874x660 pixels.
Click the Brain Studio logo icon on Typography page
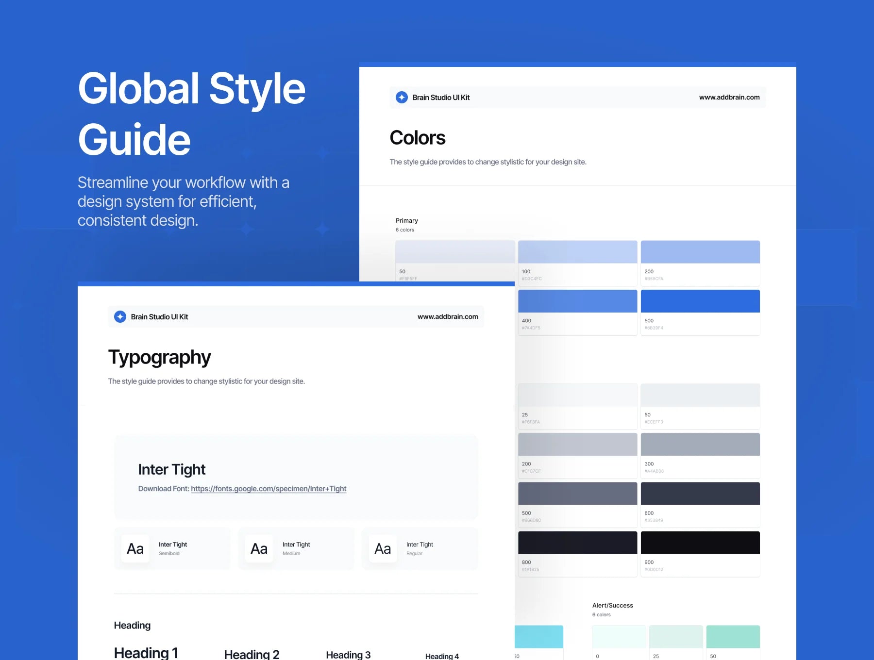[120, 316]
